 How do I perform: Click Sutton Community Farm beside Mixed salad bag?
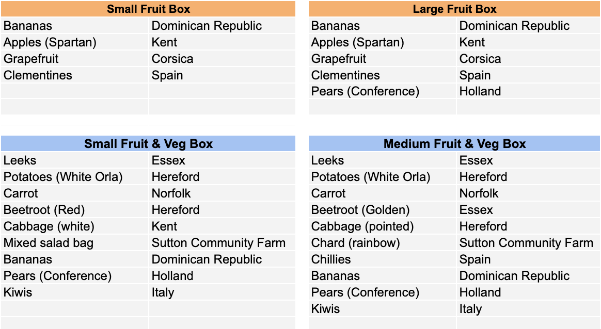pyautogui.click(x=222, y=243)
